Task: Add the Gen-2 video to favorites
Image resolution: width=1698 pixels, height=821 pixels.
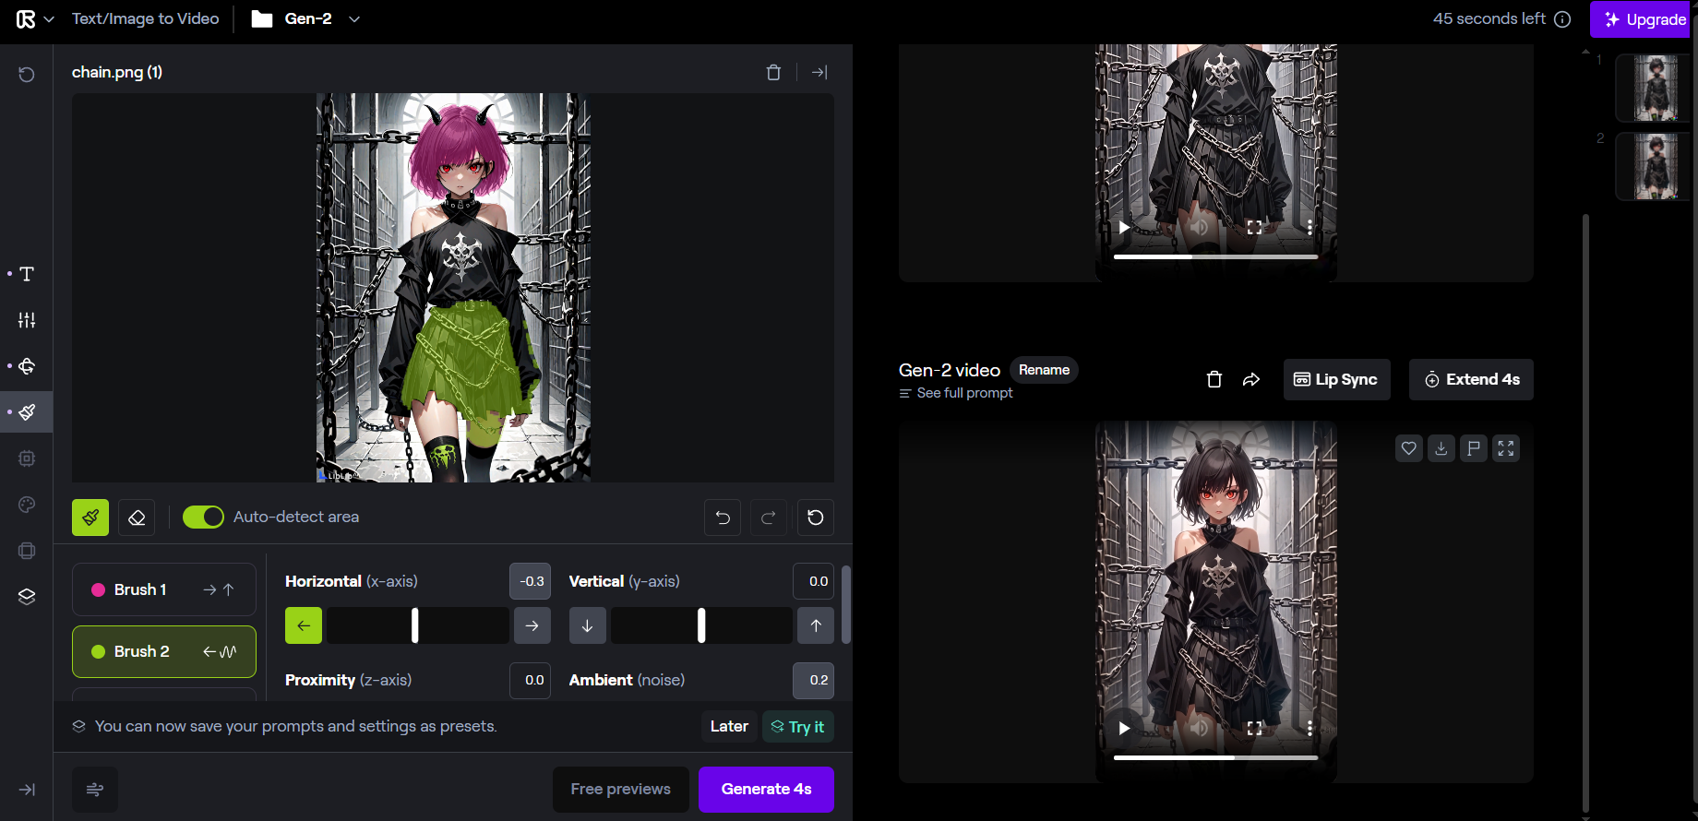Action: click(1408, 449)
